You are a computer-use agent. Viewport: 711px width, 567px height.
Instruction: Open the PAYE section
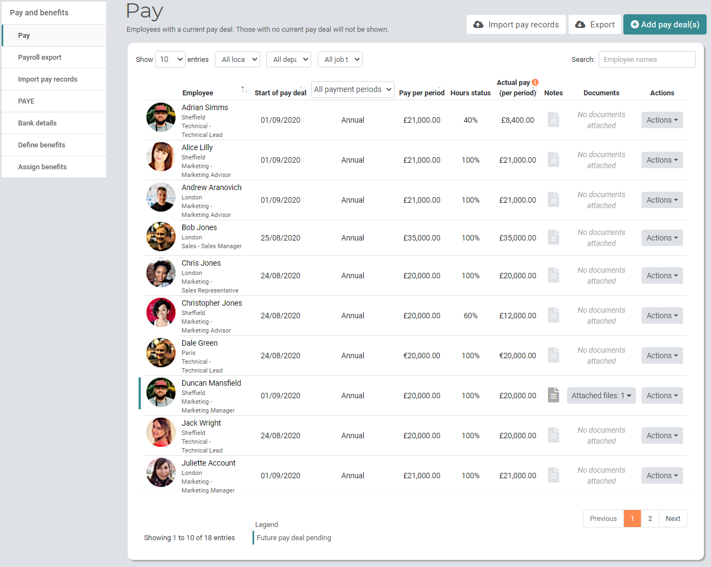[x=30, y=101]
